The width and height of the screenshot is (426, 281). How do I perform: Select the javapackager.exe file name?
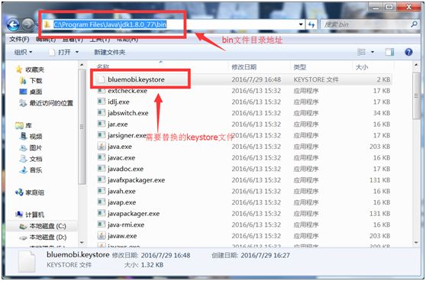point(134,214)
